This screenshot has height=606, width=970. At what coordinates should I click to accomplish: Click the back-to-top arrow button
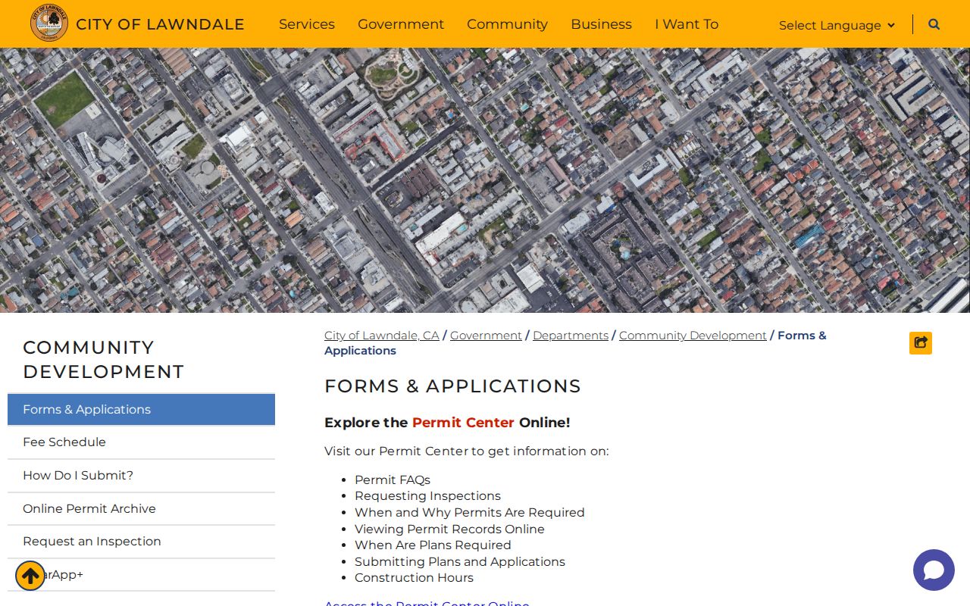pos(30,576)
